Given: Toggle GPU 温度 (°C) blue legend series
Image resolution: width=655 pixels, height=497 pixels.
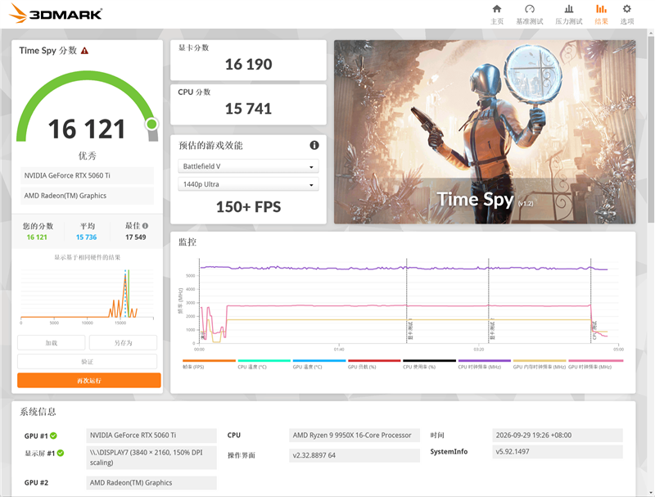Looking at the screenshot, I should pyautogui.click(x=319, y=364).
